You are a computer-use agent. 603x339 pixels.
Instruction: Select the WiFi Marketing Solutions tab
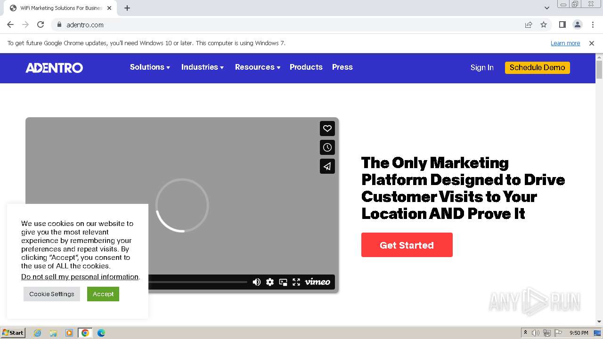[60, 8]
